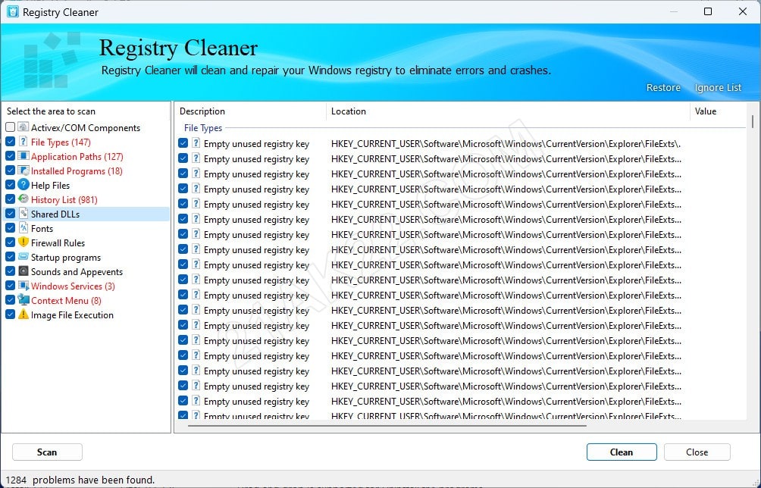The height and width of the screenshot is (488, 761).
Task: Click the Image File Execution warning icon
Action: click(23, 314)
